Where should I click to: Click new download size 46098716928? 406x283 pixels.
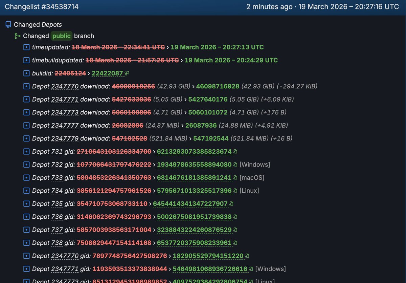point(218,86)
